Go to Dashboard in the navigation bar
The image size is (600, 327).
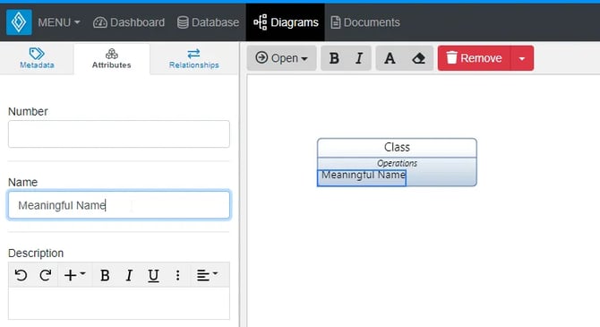tap(129, 22)
